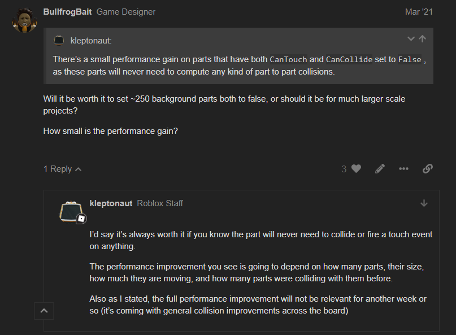The height and width of the screenshot is (335, 456).
Task: Click the Roblox Staff title label
Action: coord(160,203)
